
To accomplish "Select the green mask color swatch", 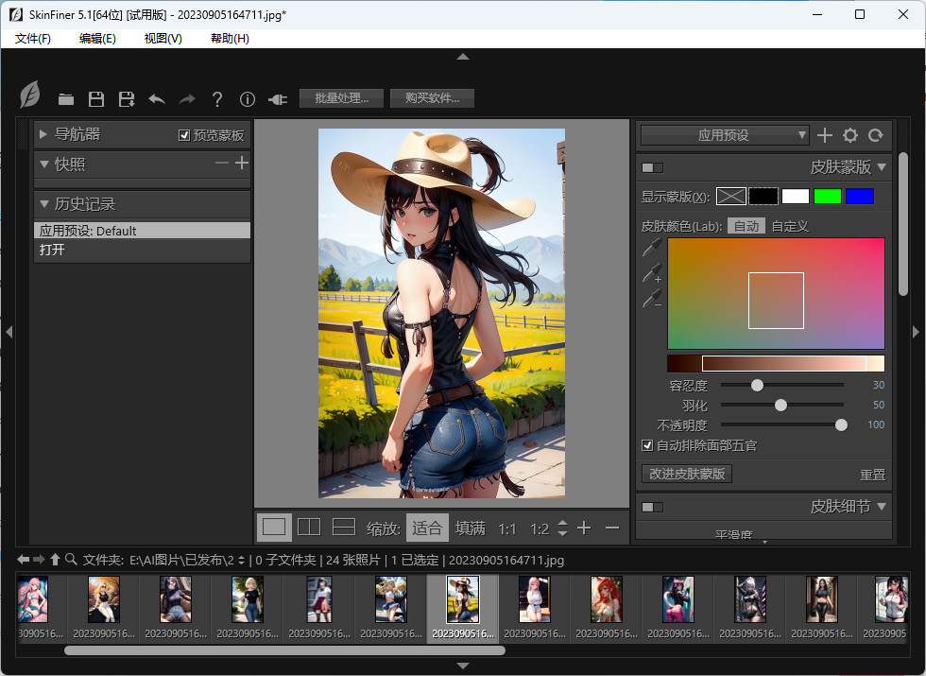I will point(828,197).
